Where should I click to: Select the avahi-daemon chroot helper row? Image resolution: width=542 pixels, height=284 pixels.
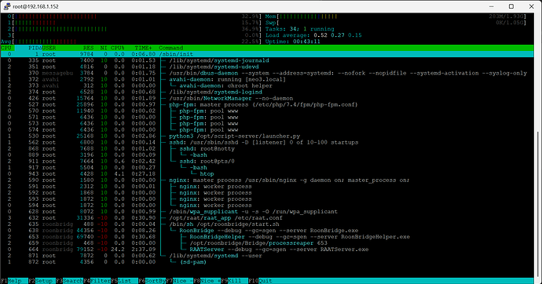pyautogui.click(x=267, y=86)
